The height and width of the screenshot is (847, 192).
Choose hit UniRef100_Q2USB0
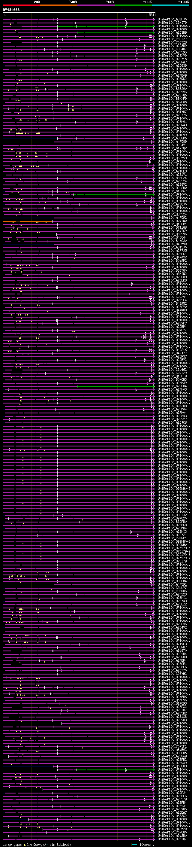point(172,188)
